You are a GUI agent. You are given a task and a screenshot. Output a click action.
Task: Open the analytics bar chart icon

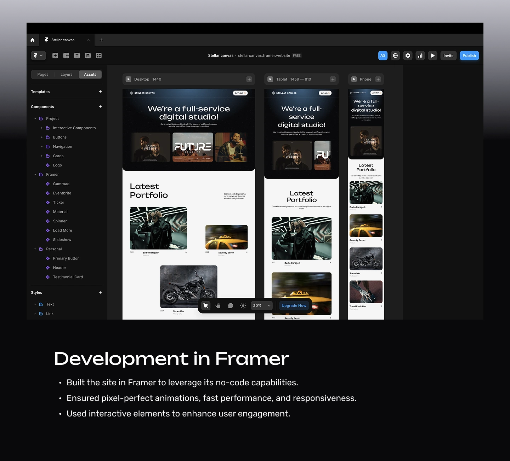(420, 56)
